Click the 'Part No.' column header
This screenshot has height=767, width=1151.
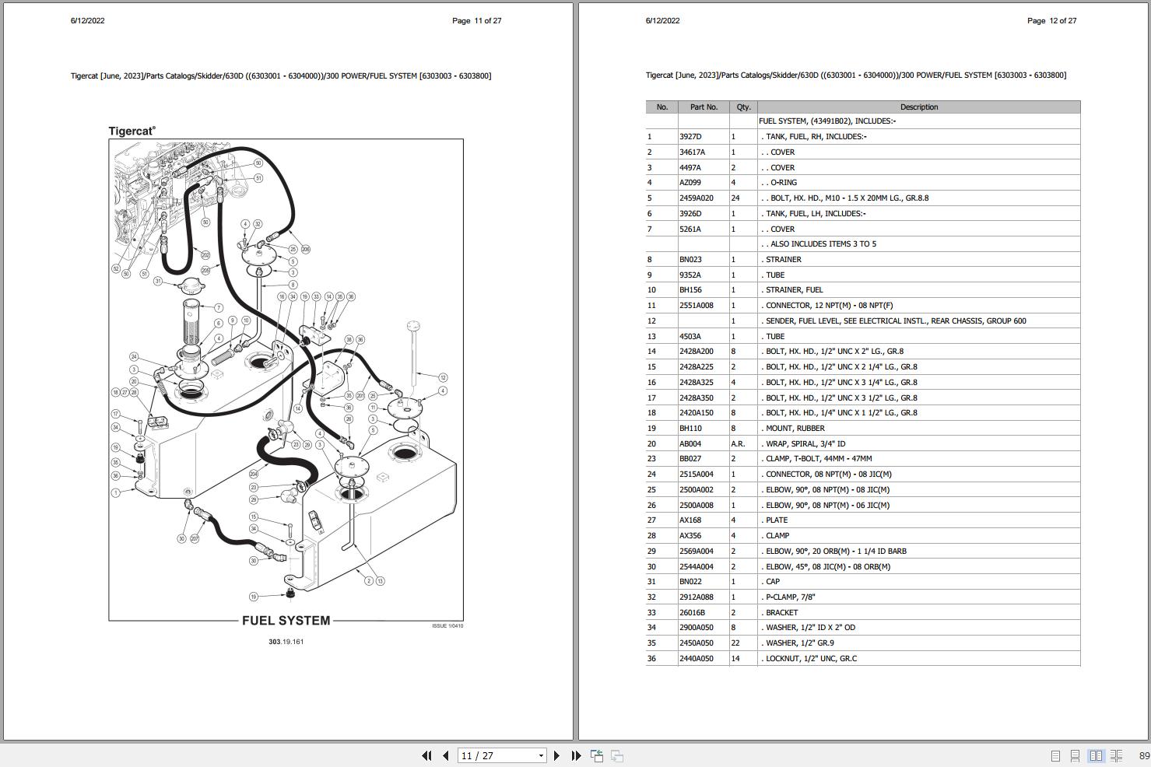point(704,107)
